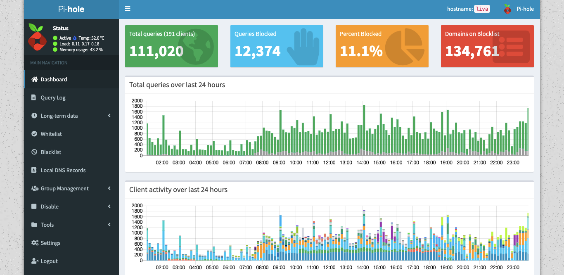
Task: Click the Pi-hole avatar icon in top bar
Action: (507, 9)
